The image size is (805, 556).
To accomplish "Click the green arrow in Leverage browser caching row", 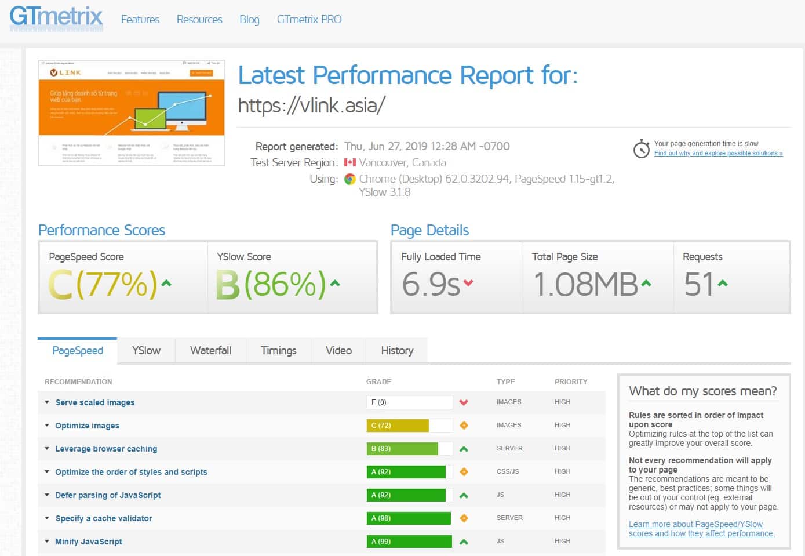I will pyautogui.click(x=464, y=449).
